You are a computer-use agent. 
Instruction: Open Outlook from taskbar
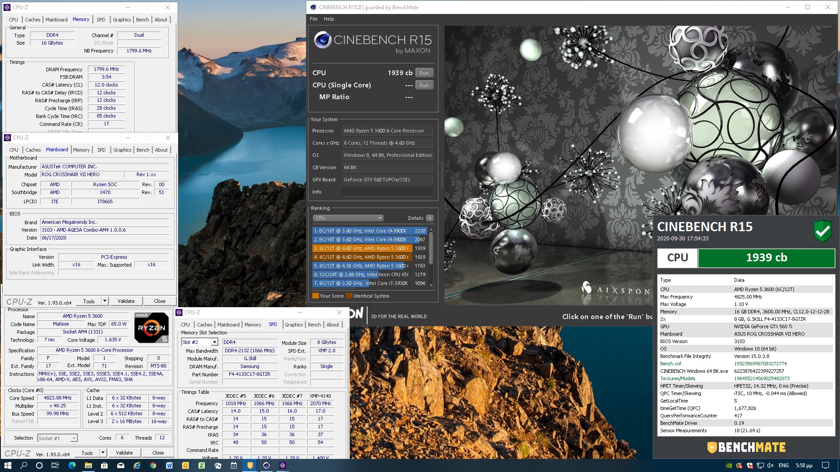pyautogui.click(x=185, y=465)
